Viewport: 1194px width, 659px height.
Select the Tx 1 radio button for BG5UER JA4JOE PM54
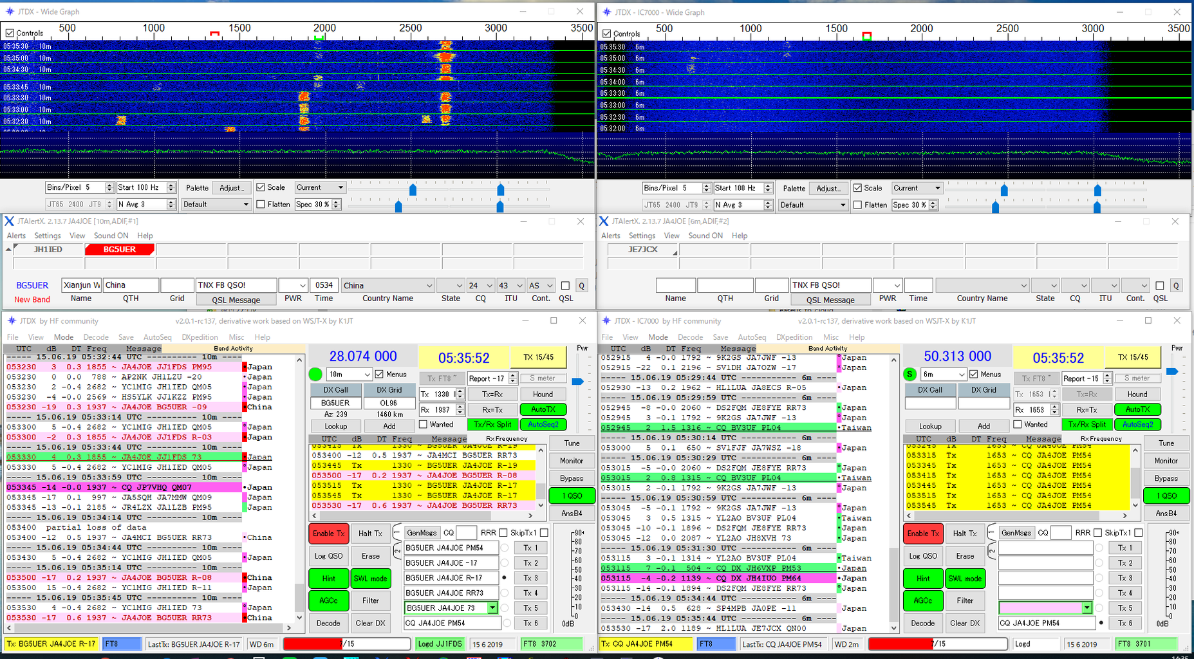tap(505, 548)
